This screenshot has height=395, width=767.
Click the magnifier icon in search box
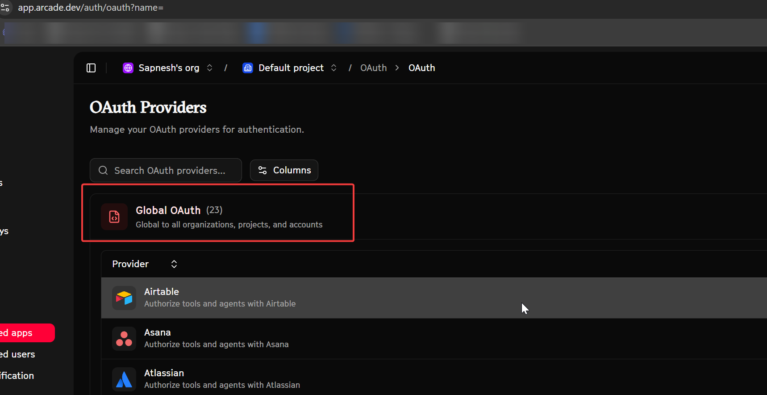(103, 170)
